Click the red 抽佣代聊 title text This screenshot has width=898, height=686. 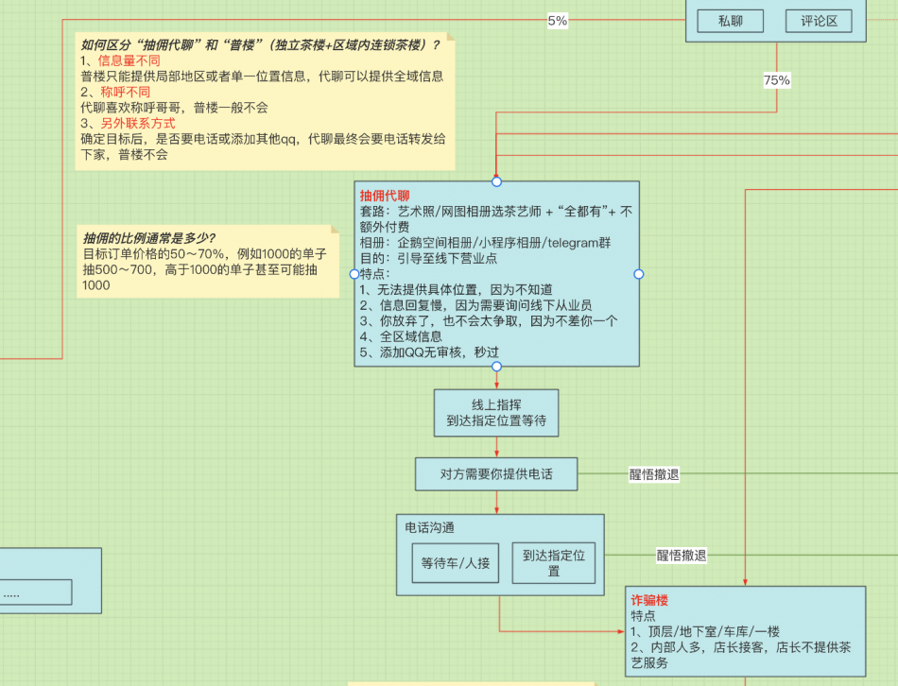coord(385,196)
